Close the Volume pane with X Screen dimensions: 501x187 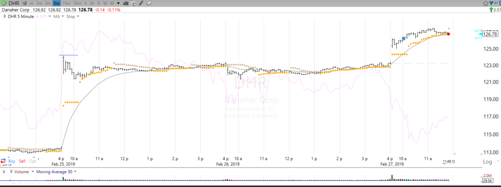coord(4,171)
